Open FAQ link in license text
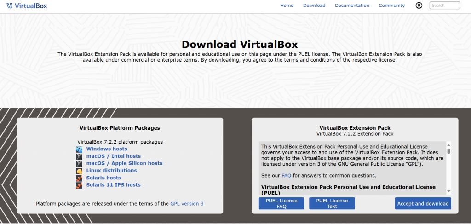471x224 pixels. pyautogui.click(x=286, y=175)
